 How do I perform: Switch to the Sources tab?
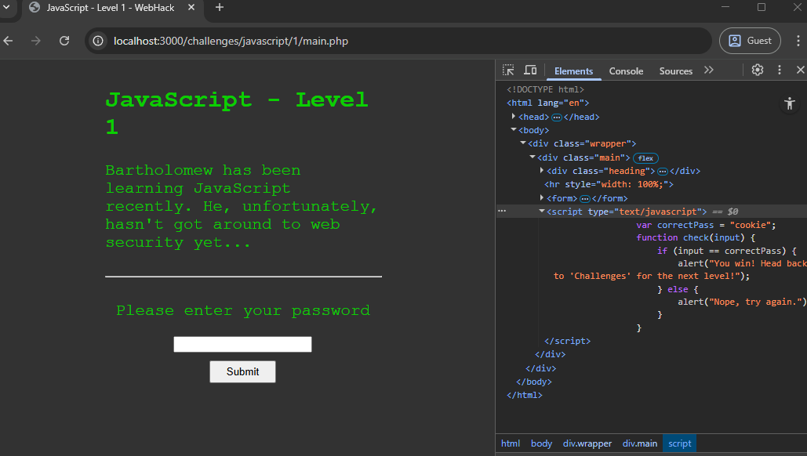click(675, 71)
